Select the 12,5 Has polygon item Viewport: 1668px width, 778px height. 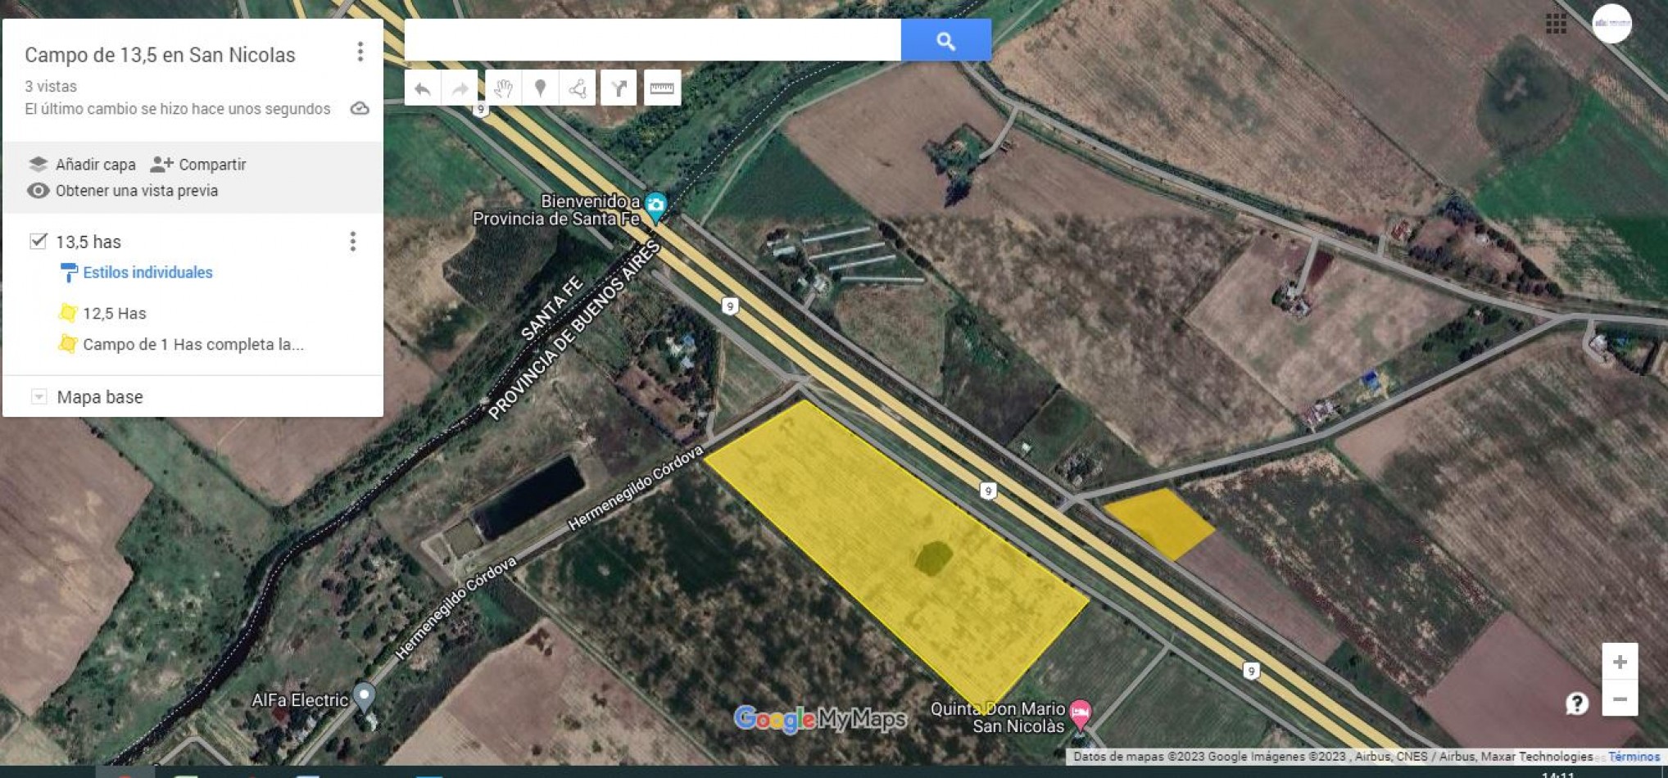pos(116,313)
